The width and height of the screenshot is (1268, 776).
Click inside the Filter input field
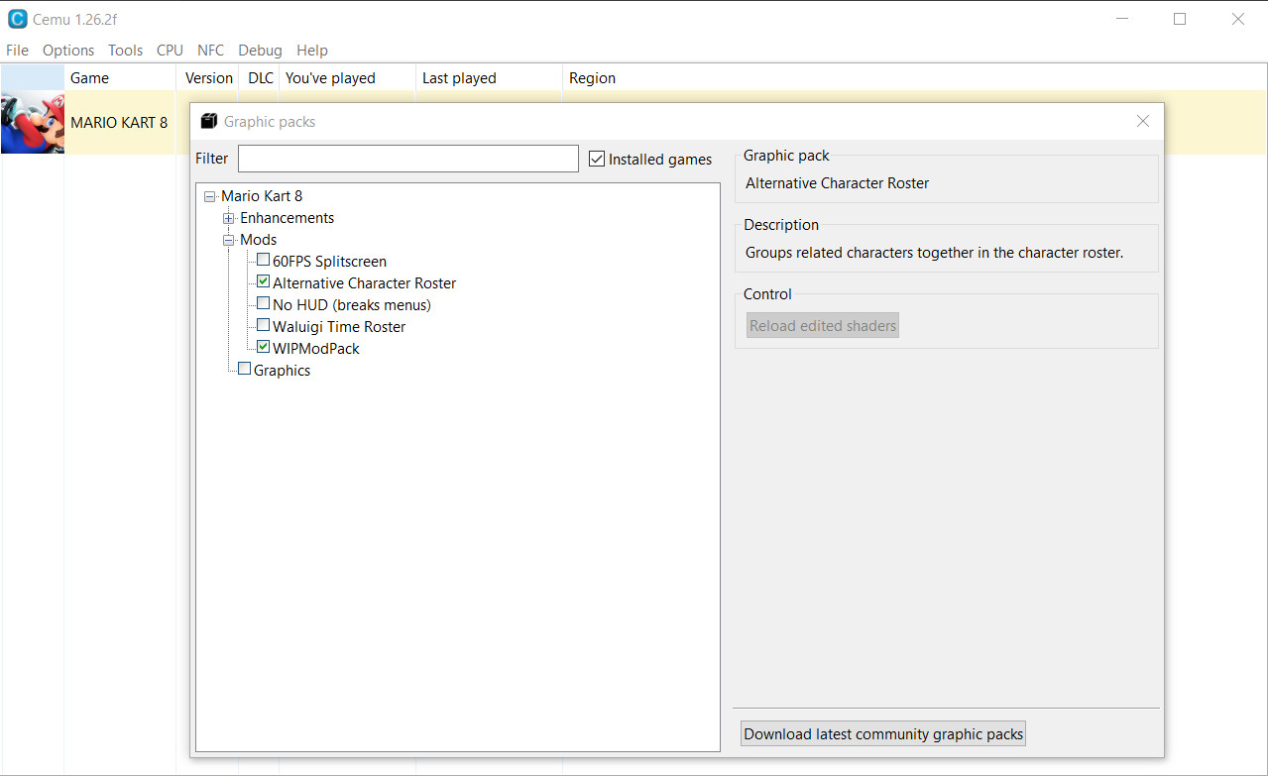pyautogui.click(x=407, y=158)
